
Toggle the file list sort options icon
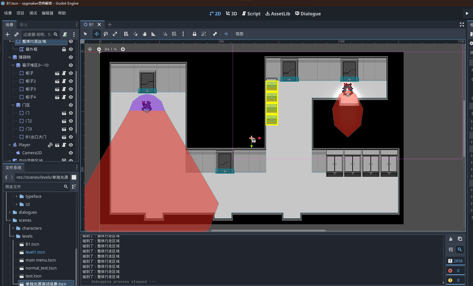click(x=74, y=187)
